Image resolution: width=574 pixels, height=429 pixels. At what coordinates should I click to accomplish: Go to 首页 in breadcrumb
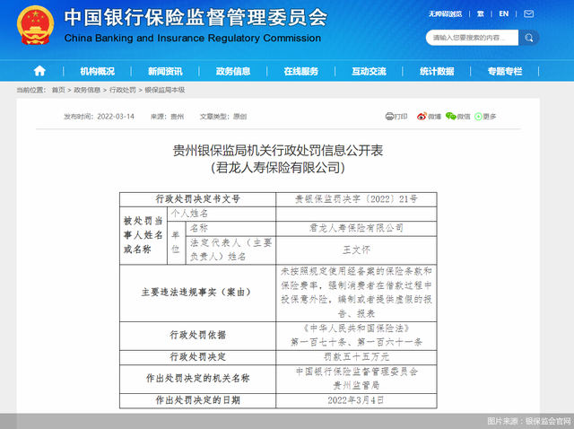(x=58, y=90)
